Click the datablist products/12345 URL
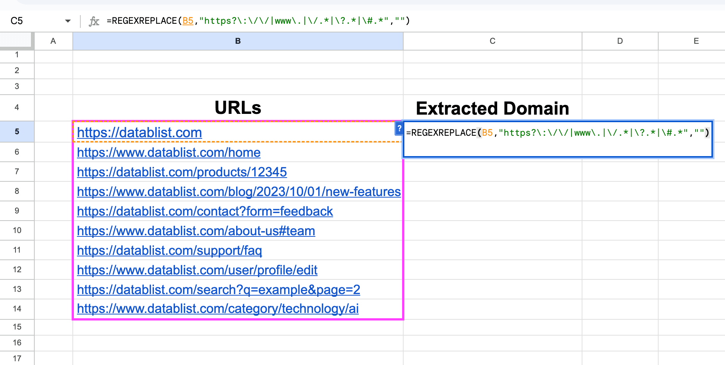This screenshot has width=725, height=365. click(x=181, y=172)
